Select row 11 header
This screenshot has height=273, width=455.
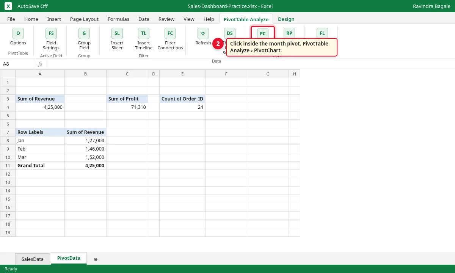pos(8,166)
